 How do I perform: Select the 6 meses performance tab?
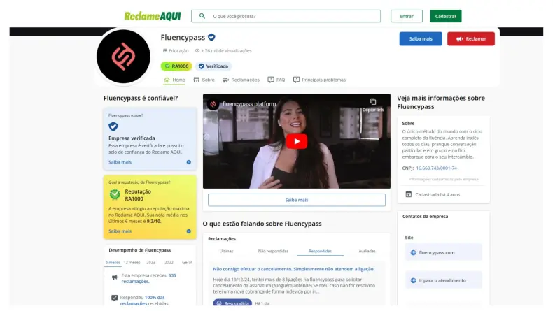[x=113, y=262]
